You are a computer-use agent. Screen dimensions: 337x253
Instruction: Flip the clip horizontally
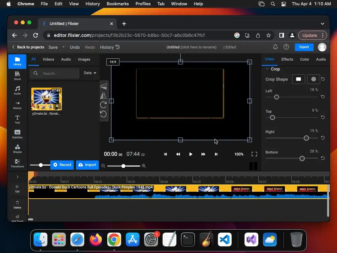point(103,96)
